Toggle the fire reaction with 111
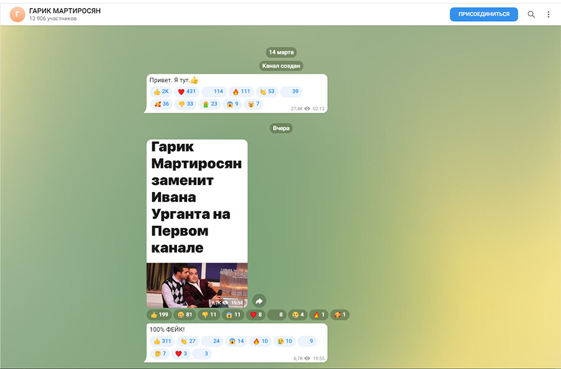 pos(241,92)
